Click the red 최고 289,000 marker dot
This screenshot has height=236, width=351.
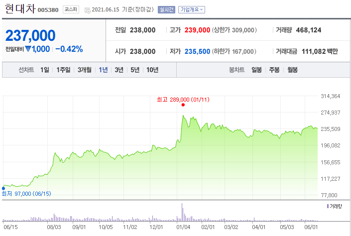183,105
